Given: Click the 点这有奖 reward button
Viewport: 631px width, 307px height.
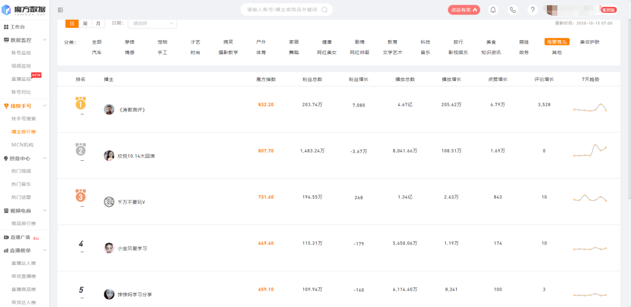Looking at the screenshot, I should (463, 10).
